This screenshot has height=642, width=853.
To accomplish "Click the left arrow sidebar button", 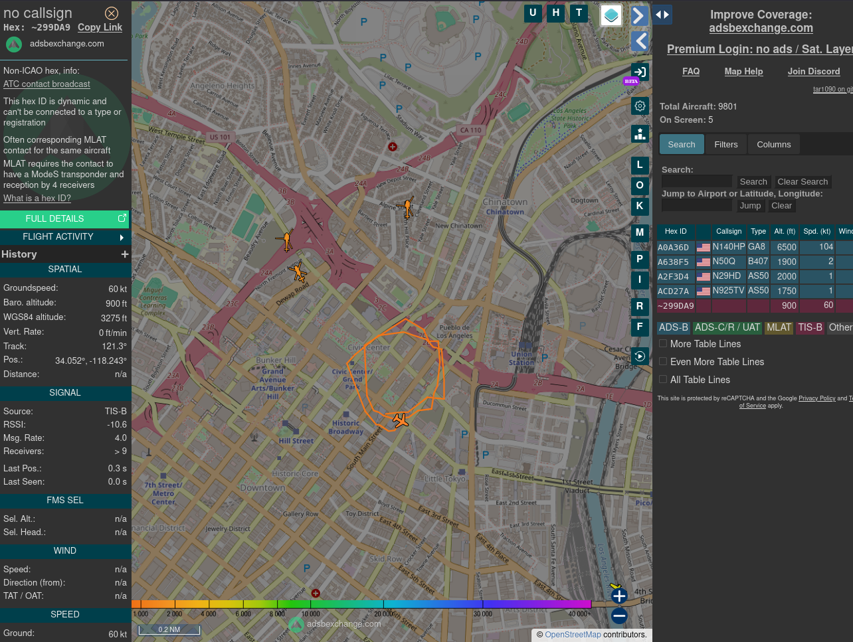I will [639, 41].
